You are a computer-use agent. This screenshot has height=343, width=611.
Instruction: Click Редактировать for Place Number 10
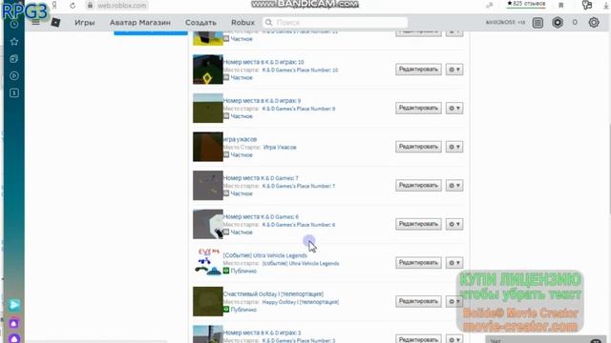[x=418, y=70]
